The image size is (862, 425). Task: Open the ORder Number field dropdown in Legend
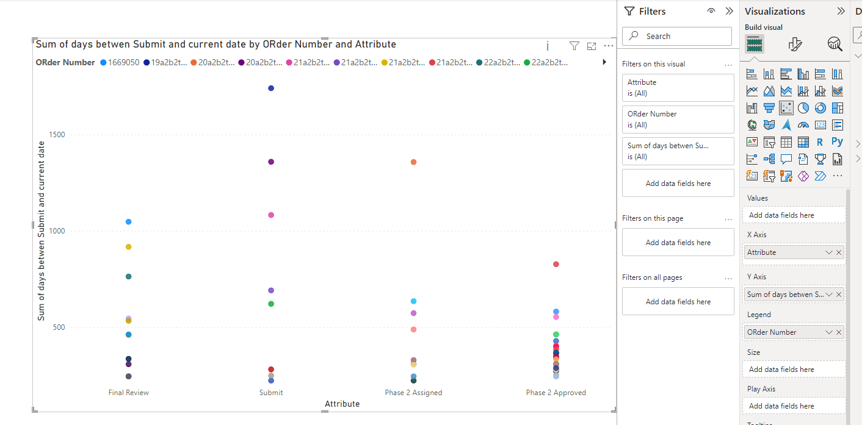tap(829, 332)
